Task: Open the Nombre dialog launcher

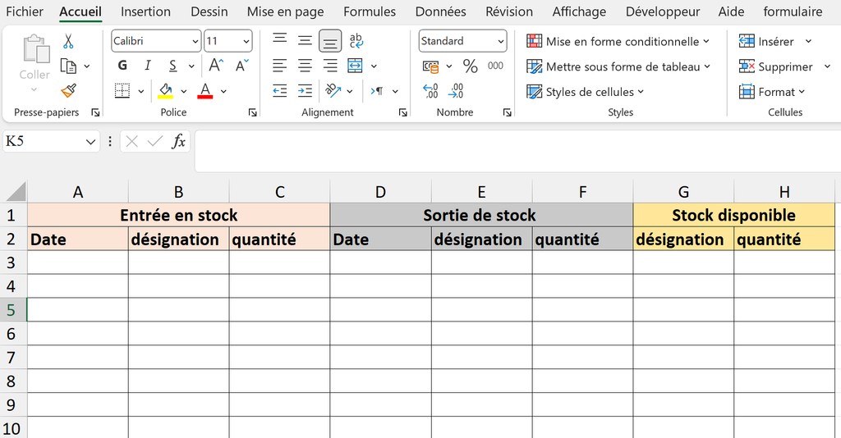Action: (507, 112)
